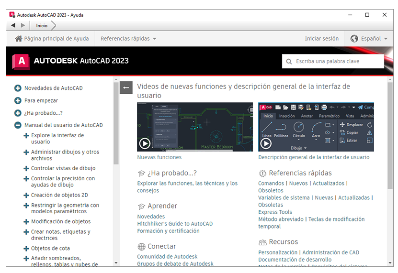The image size is (398, 273).
Task: Open Actualizados commands link
Action: point(329,183)
